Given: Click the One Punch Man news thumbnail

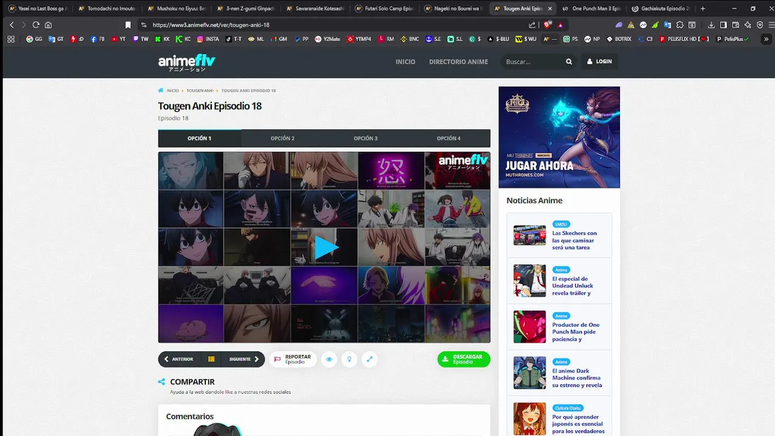Looking at the screenshot, I should pos(530,326).
